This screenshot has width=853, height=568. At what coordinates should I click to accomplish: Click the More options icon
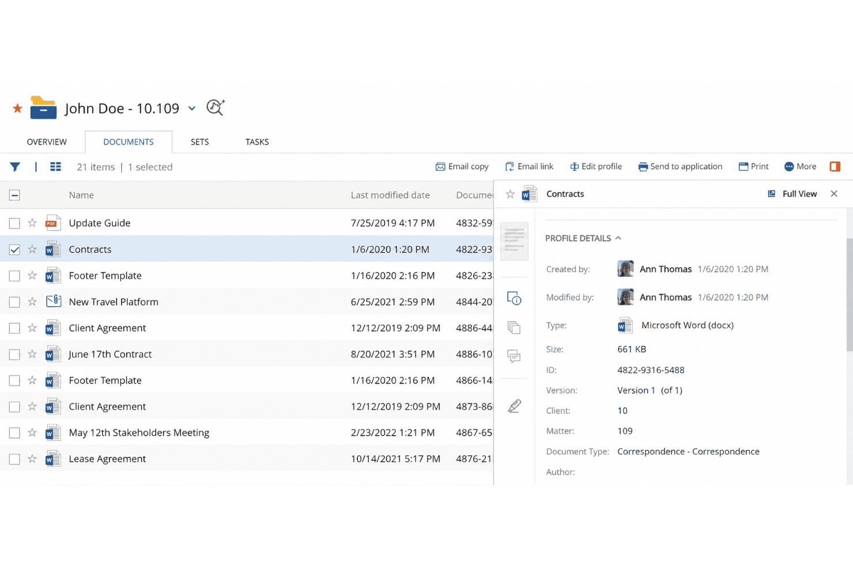[x=789, y=166]
